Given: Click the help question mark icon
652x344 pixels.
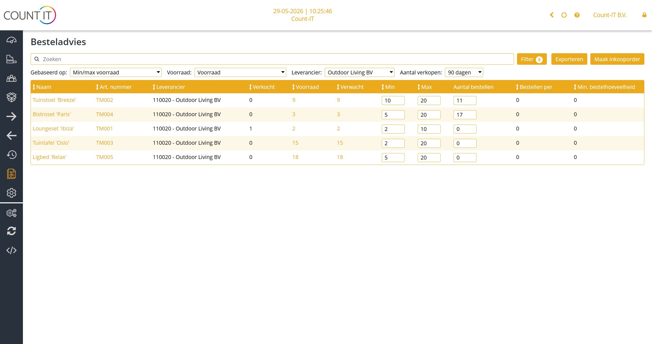Looking at the screenshot, I should click(x=577, y=15).
